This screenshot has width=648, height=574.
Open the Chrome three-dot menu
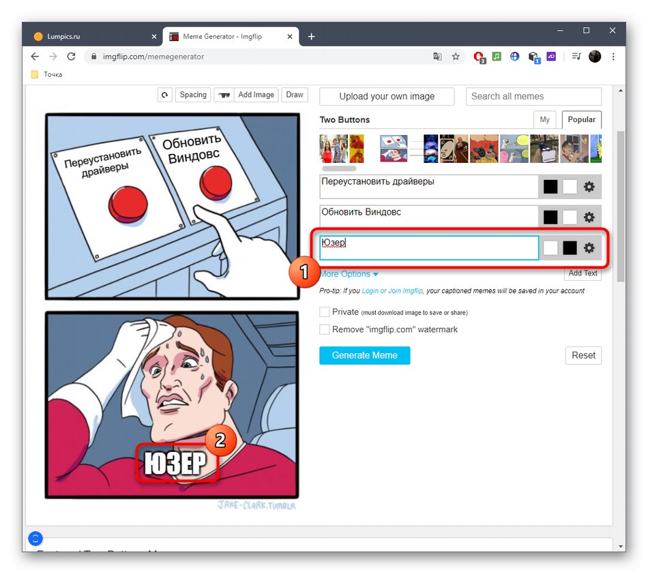click(x=613, y=57)
